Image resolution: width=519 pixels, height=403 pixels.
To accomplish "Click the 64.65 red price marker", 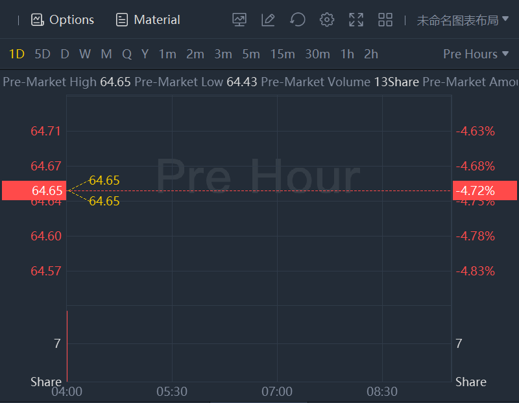I will 34,190.
